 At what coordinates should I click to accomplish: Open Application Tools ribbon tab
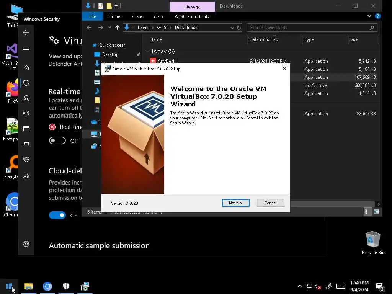click(x=192, y=16)
